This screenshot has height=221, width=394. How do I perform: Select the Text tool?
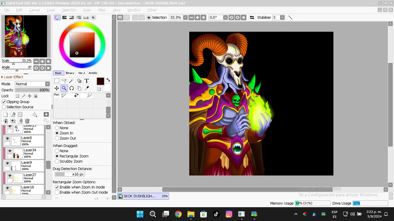point(86,81)
